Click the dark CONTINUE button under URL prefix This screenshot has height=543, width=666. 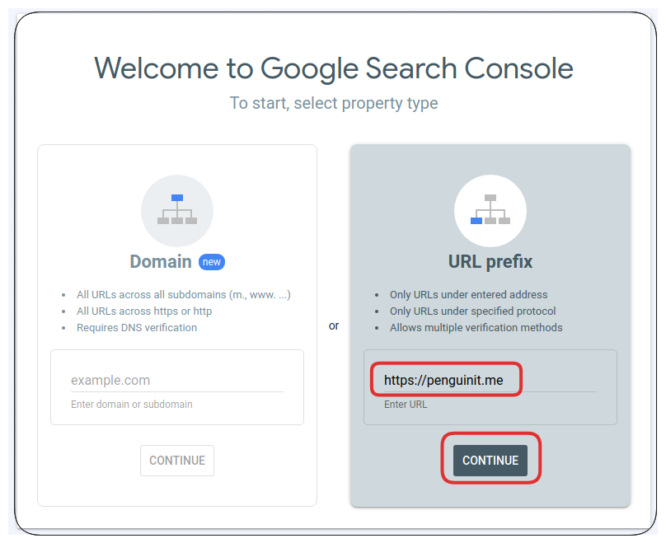pyautogui.click(x=490, y=461)
